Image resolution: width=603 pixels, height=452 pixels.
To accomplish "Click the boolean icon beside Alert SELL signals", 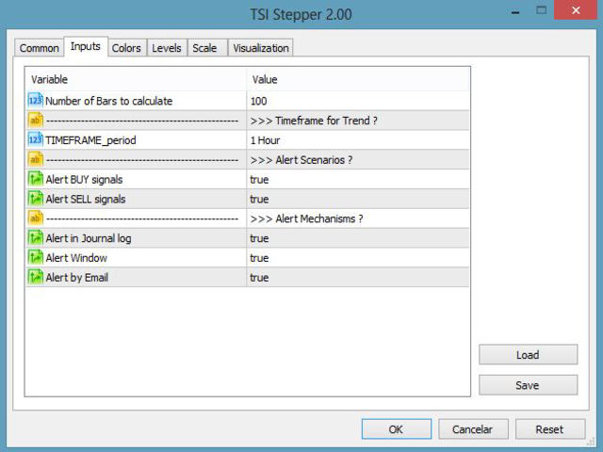I will click(x=36, y=199).
